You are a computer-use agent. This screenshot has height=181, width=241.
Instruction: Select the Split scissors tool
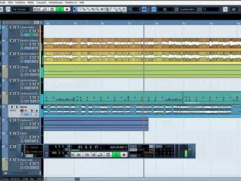point(84,9)
